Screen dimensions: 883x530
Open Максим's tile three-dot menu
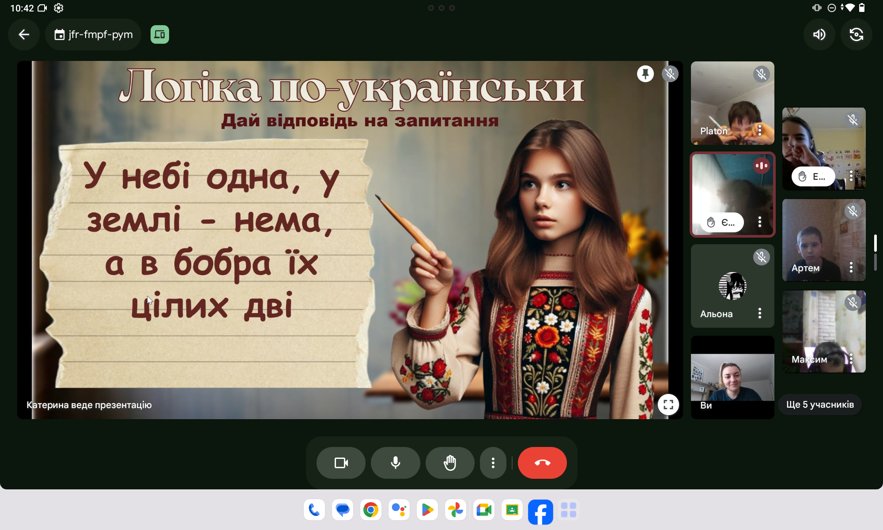(851, 359)
